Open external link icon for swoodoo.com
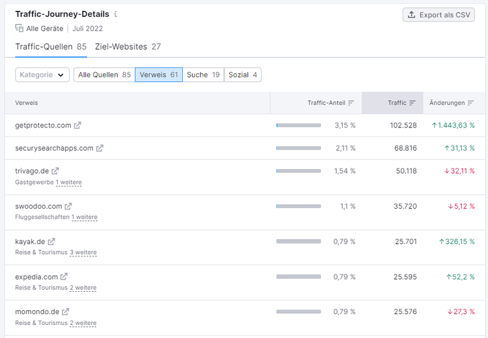Screen dimensions: 488x338 click(x=68, y=206)
